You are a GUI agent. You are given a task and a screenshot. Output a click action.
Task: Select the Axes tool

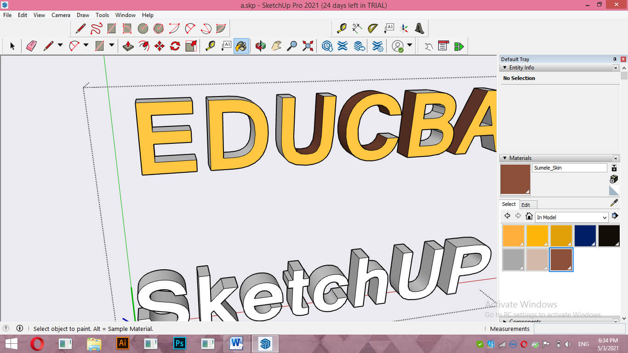tap(404, 28)
